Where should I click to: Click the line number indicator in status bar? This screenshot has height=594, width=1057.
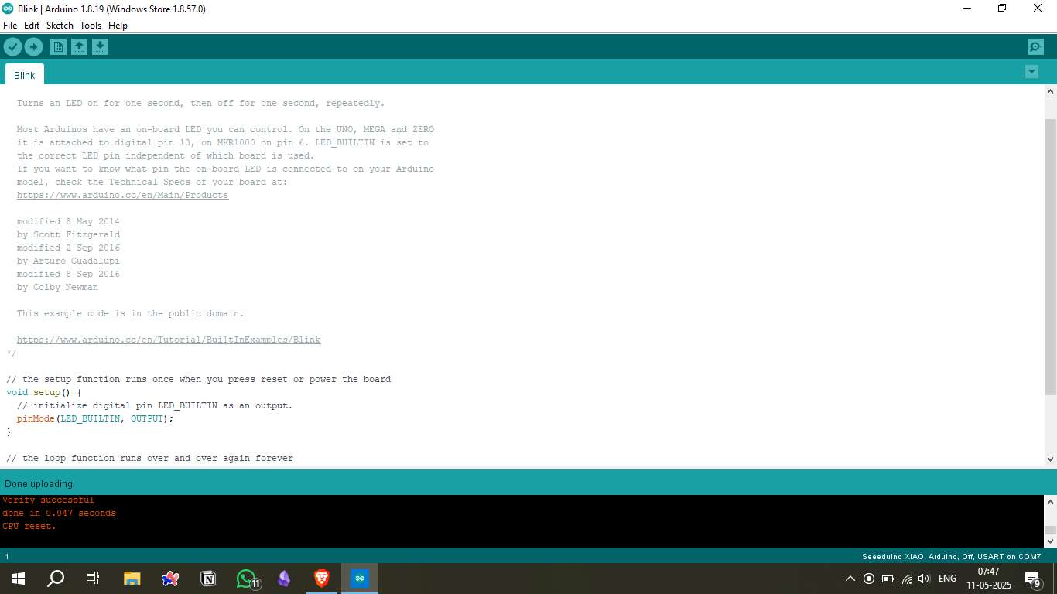[x=7, y=557]
